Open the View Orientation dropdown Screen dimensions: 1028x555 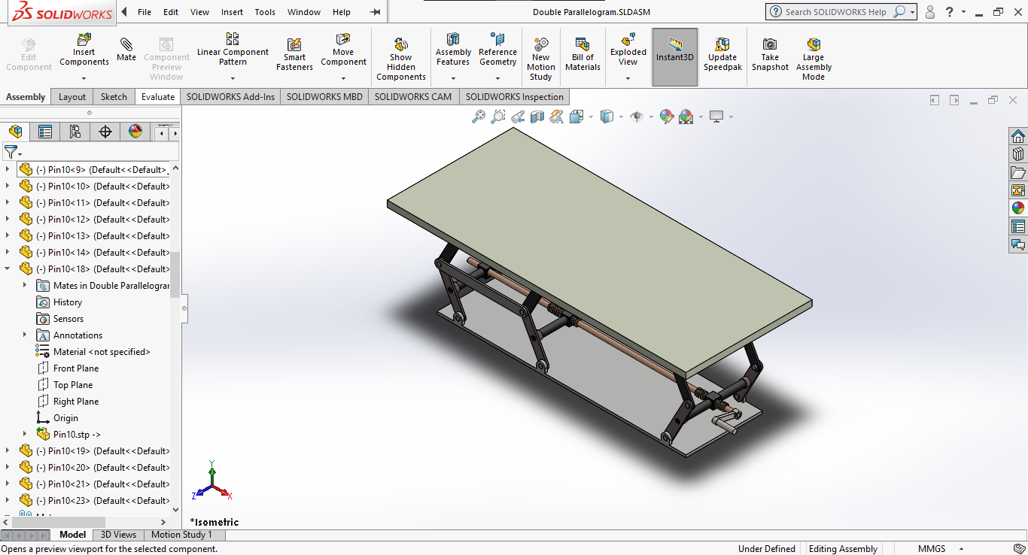pyautogui.click(x=591, y=117)
